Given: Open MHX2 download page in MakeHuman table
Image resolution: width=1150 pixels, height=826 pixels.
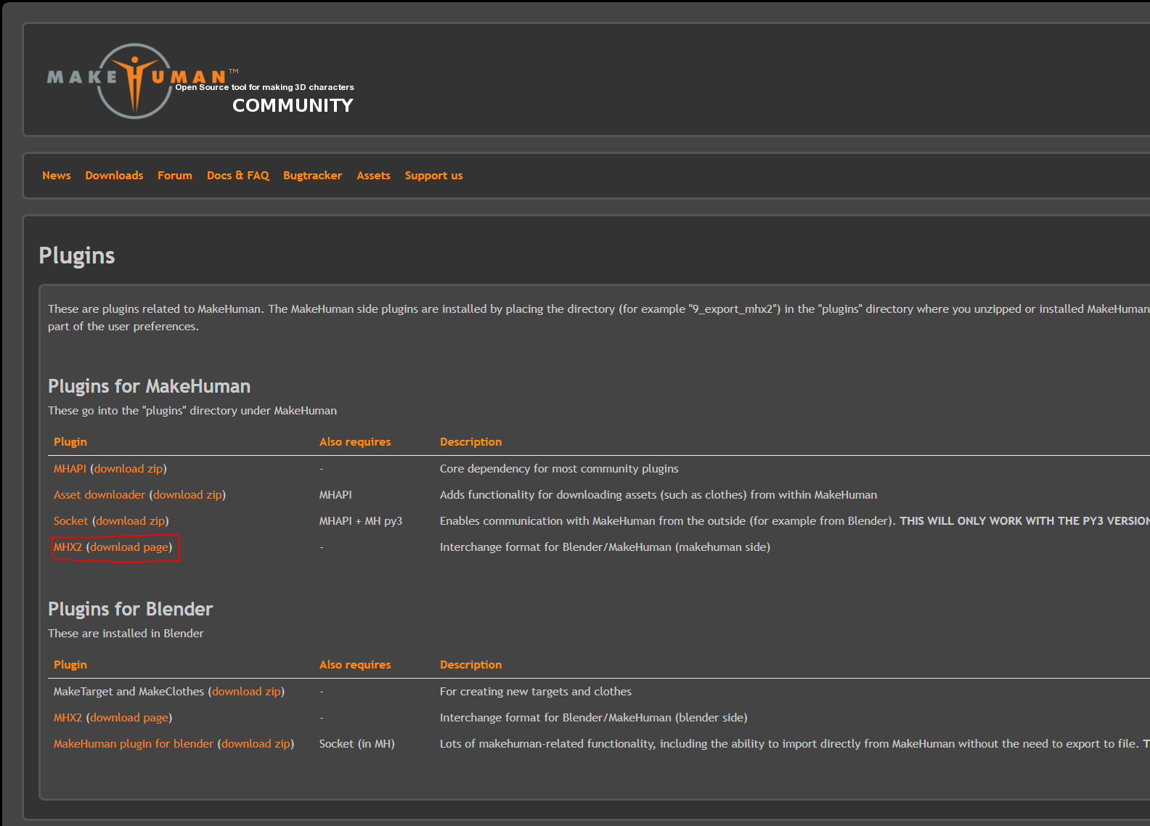Looking at the screenshot, I should click(129, 547).
